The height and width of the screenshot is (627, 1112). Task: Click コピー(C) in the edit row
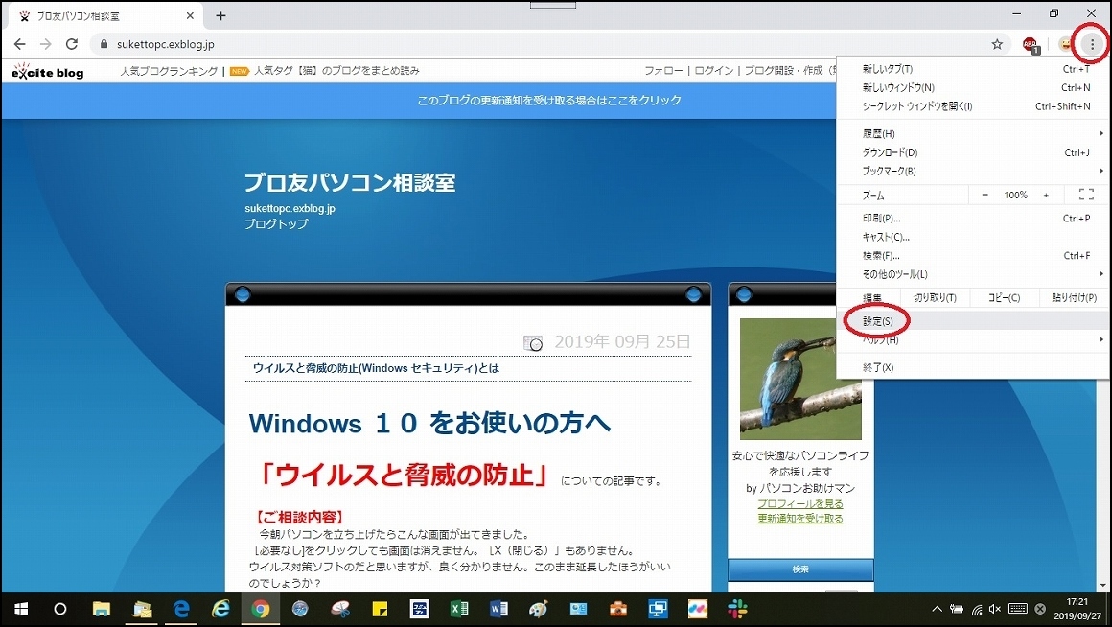(1005, 298)
